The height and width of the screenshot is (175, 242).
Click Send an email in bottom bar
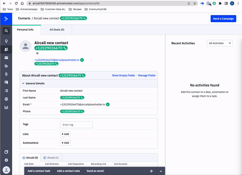[x=95, y=171]
